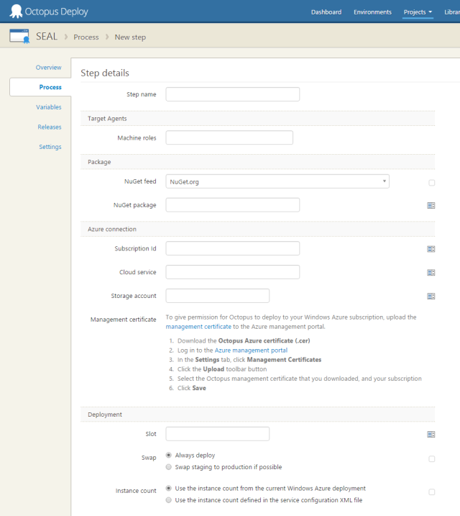Toggle checkbox next to NuGet feed dropdown
Screen dimensions: 460x516
click(432, 183)
